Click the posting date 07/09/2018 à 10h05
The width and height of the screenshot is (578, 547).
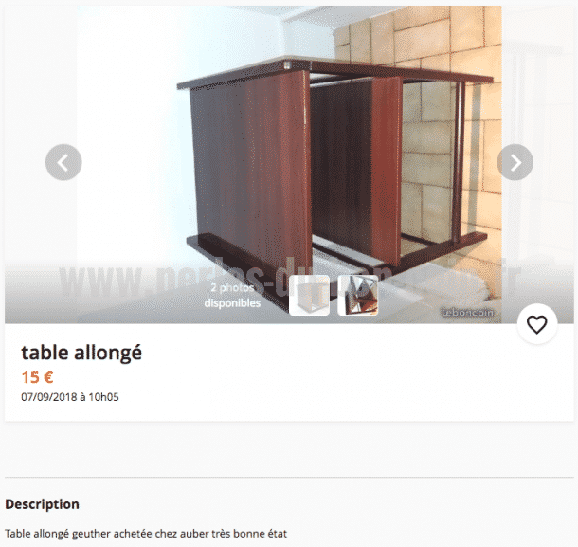coord(70,397)
